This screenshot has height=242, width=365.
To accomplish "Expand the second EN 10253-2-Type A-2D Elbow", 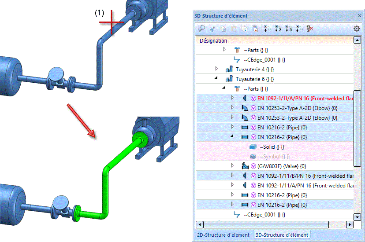I will [x=232, y=117].
